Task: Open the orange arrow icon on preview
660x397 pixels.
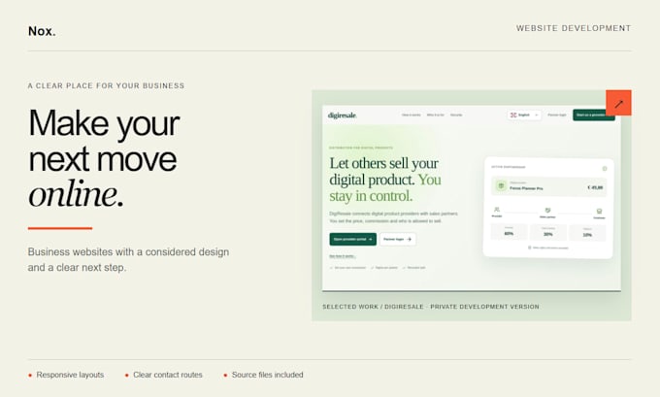Action: point(618,103)
